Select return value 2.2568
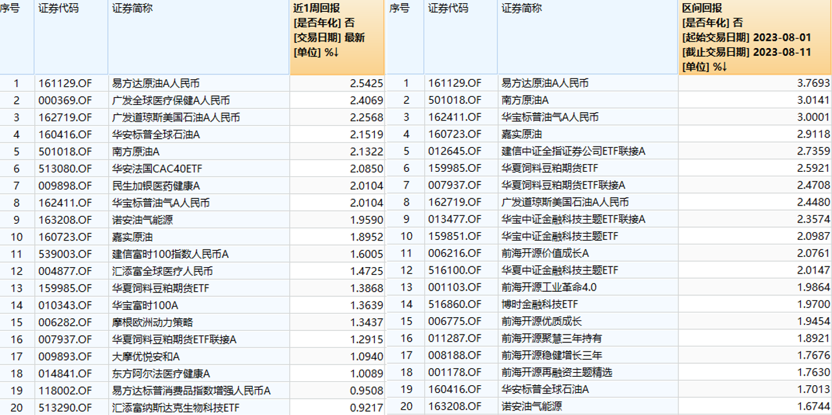 click(366, 117)
